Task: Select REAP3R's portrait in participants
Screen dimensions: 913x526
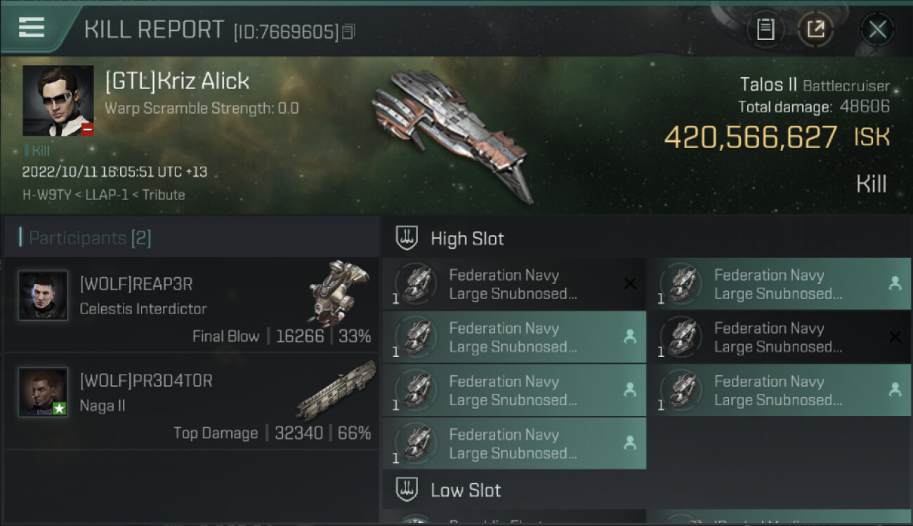Action: 43,295
